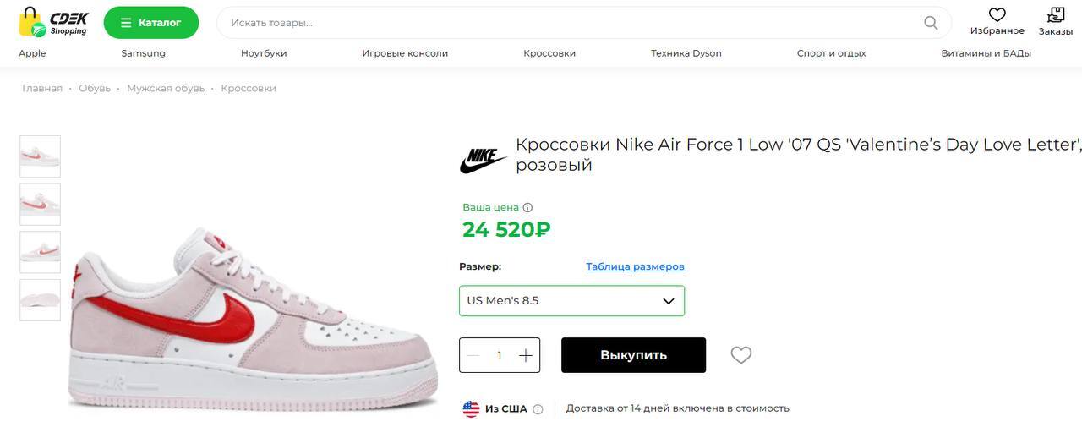This screenshot has width=1082, height=427.
Task: Select the Техника Dyson navigation item
Action: pos(686,53)
